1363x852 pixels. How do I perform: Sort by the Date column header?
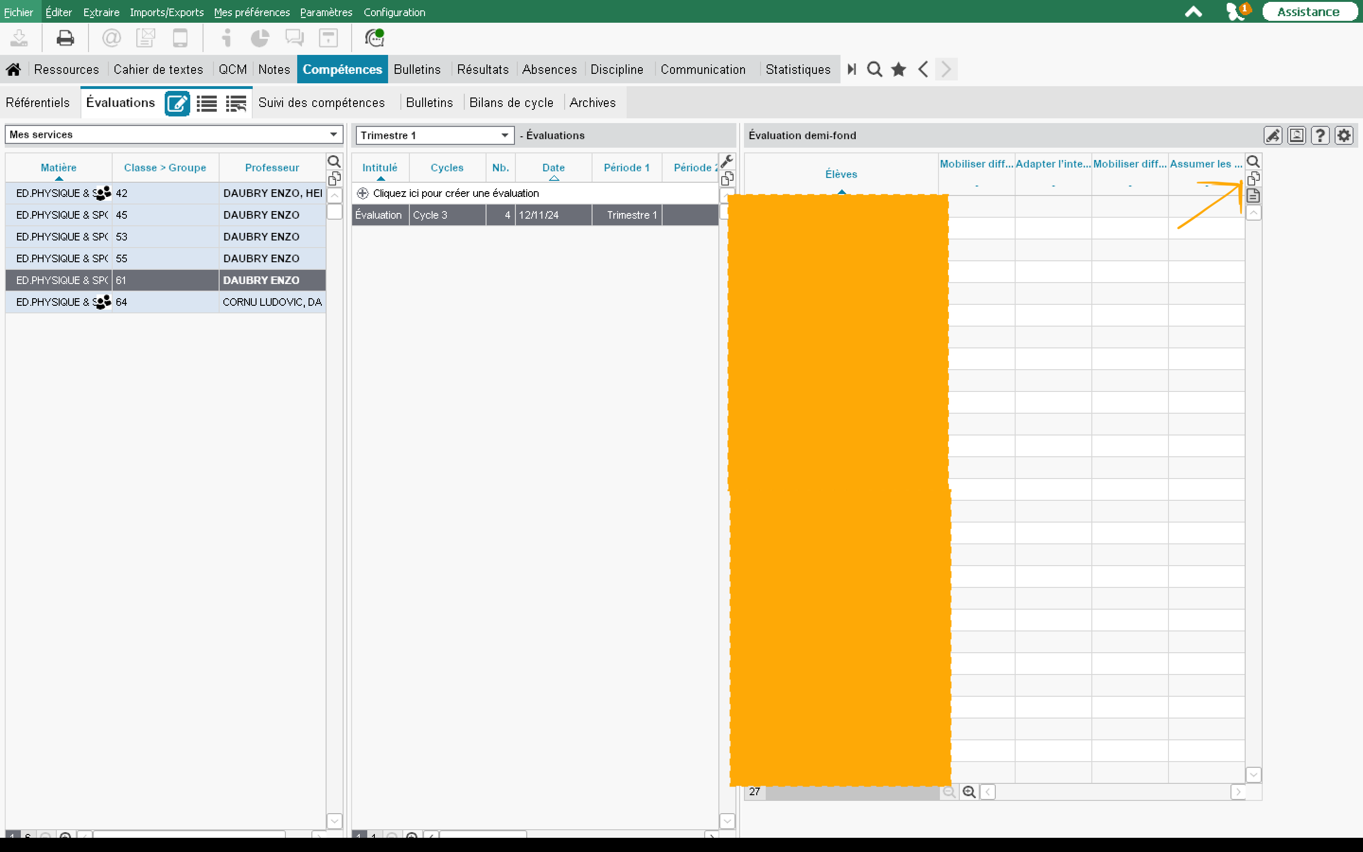click(554, 168)
